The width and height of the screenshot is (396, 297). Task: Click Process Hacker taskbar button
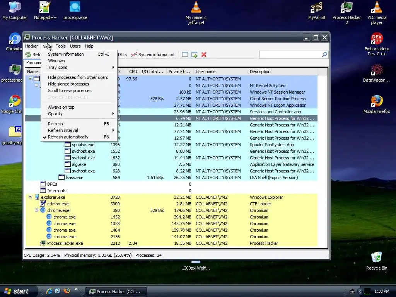[116, 292]
